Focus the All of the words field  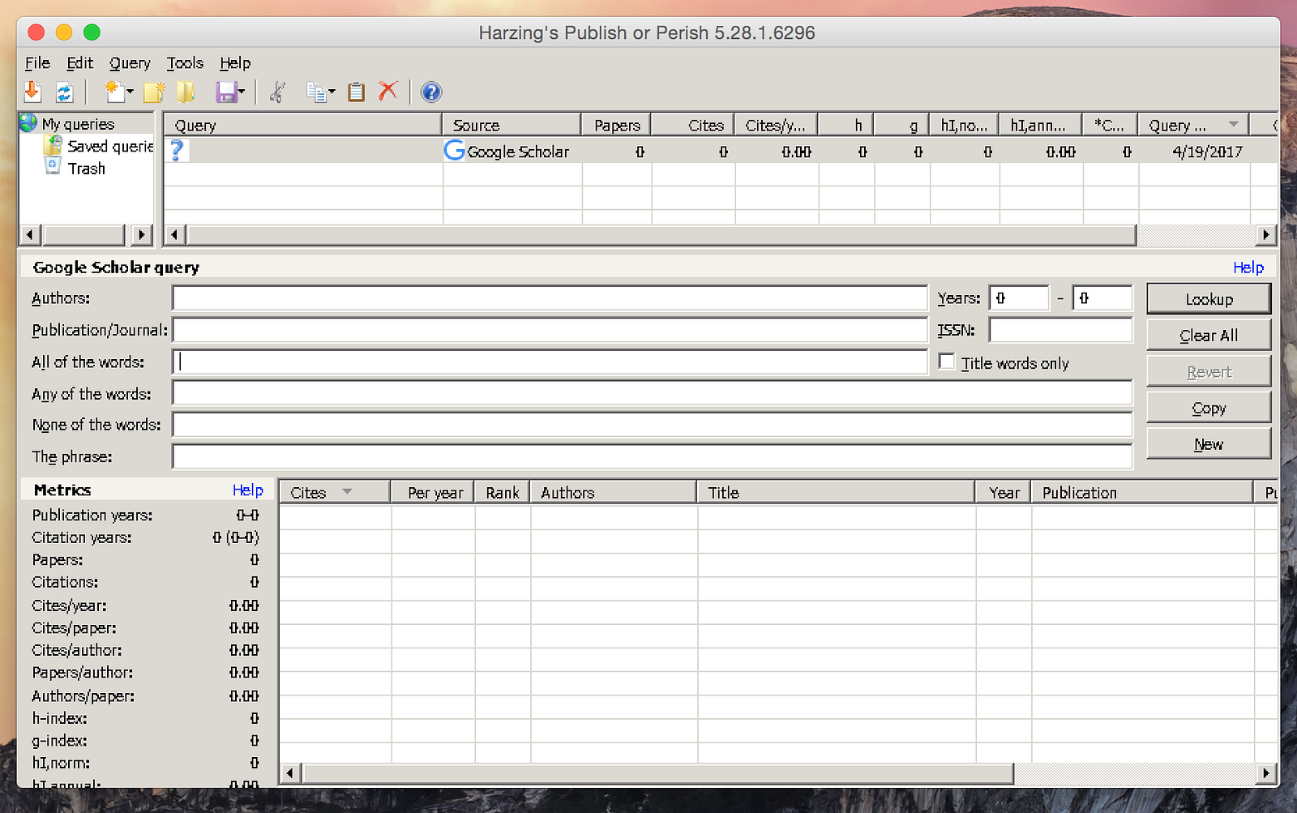[550, 362]
